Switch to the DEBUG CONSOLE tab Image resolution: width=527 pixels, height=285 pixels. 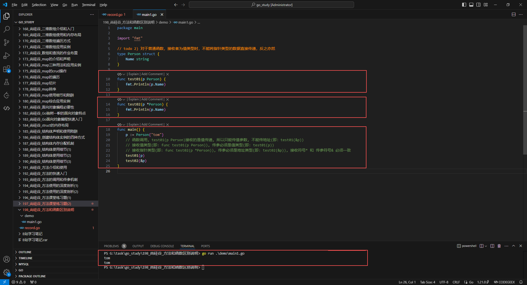(162, 246)
